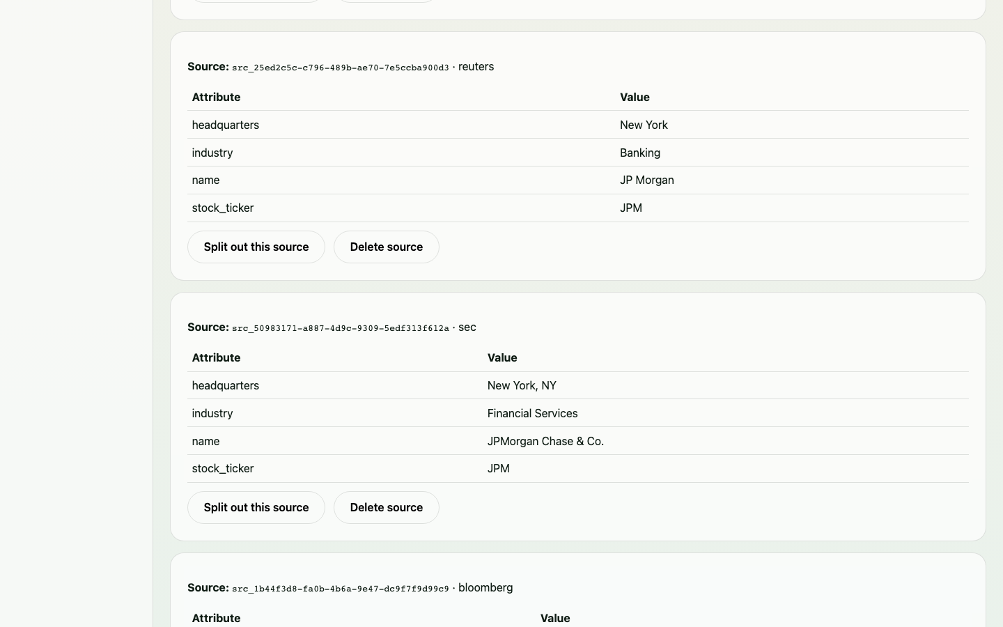This screenshot has height=627, width=1003.
Task: Click 'industry' attribute in reuters table
Action: (212, 153)
